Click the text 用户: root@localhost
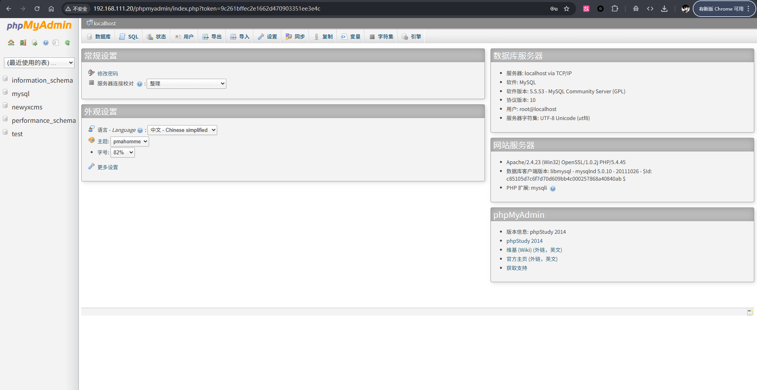 pos(531,109)
